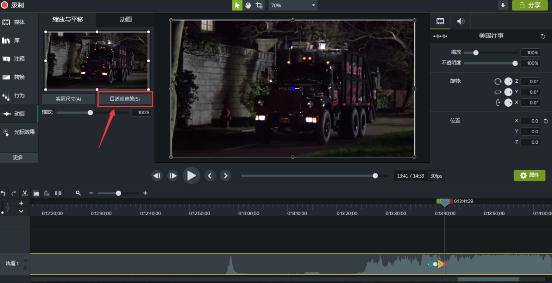Click the Undo arrow in timeline toolbar
This screenshot has height=283, width=552.
coord(3,193)
